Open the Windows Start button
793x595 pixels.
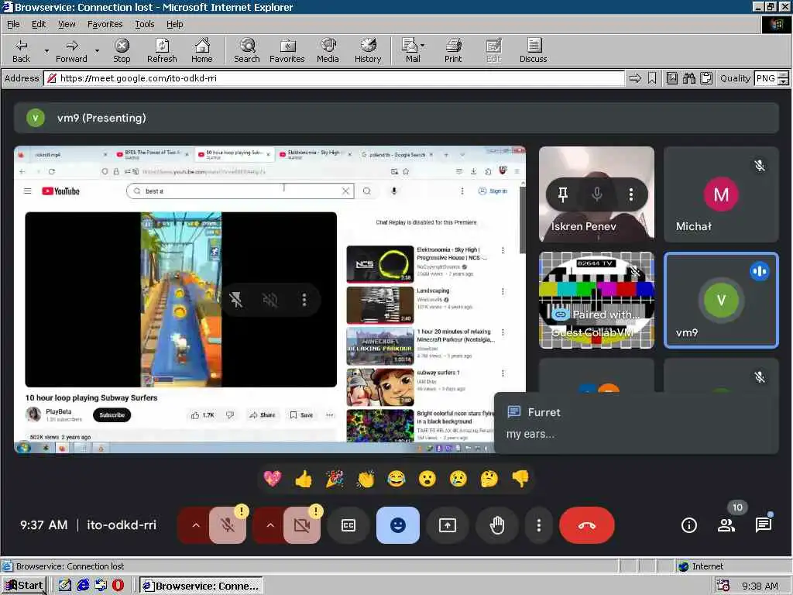pyautogui.click(x=24, y=586)
